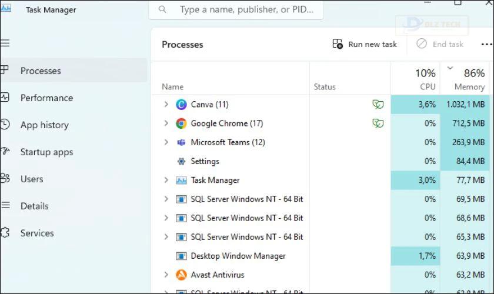494x294 pixels.
Task: Open the three-dots more options menu
Action: click(x=486, y=45)
